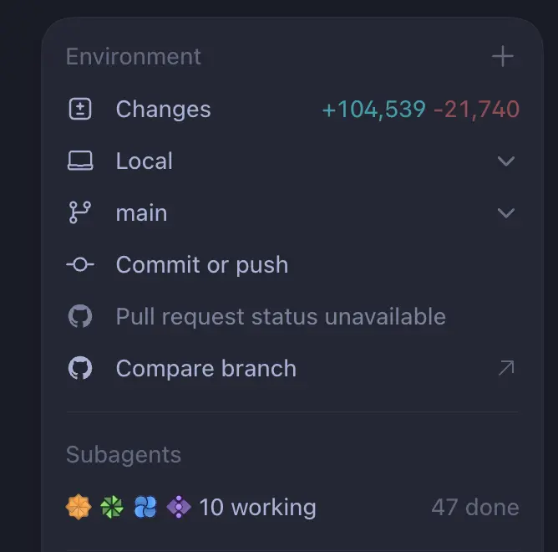Image resolution: width=558 pixels, height=552 pixels.
Task: Click the commit node icon
Action: [80, 264]
